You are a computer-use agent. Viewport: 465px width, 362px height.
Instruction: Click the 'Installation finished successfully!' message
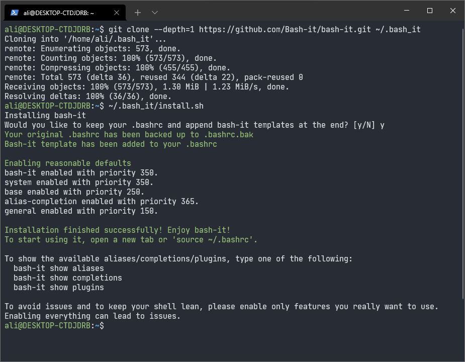point(83,230)
